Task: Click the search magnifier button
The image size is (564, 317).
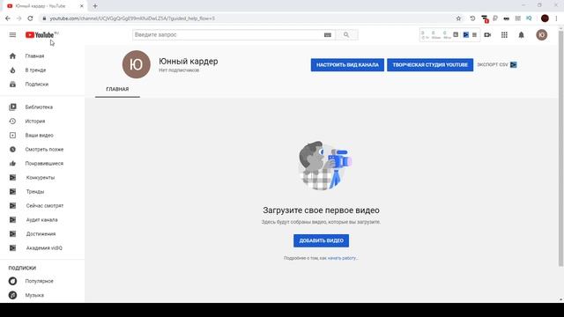Action: pyautogui.click(x=346, y=35)
